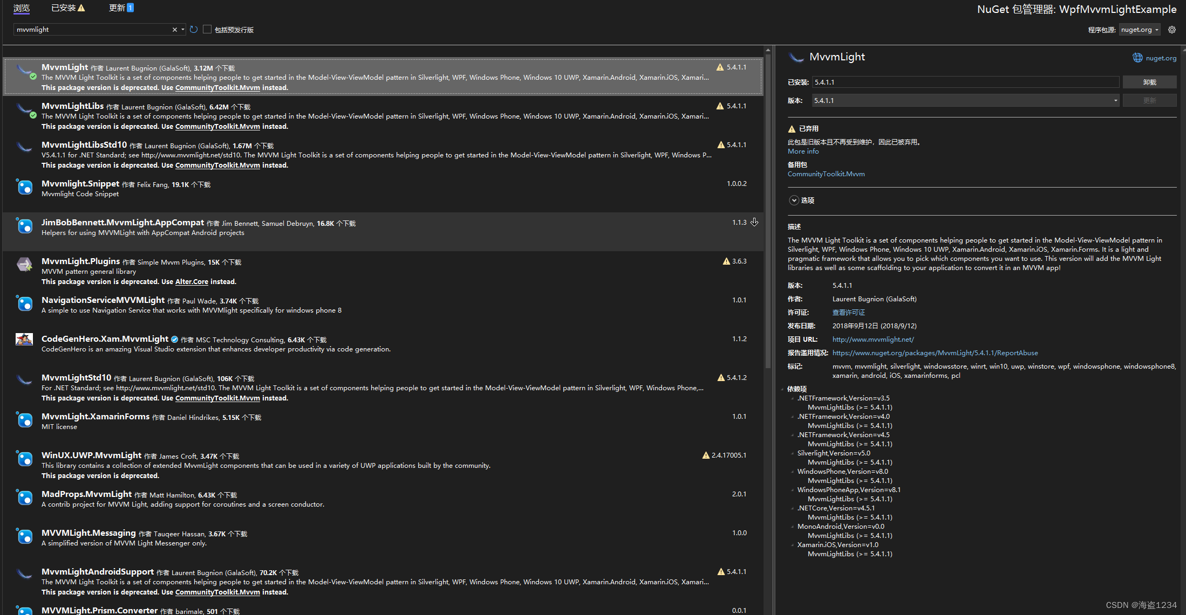This screenshot has height=615, width=1186.
Task: Click the MvvmLightLibs package icon
Action: pyautogui.click(x=25, y=110)
